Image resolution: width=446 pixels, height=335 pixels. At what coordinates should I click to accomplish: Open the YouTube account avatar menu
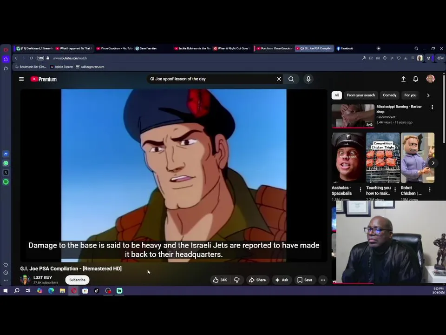pyautogui.click(x=430, y=79)
